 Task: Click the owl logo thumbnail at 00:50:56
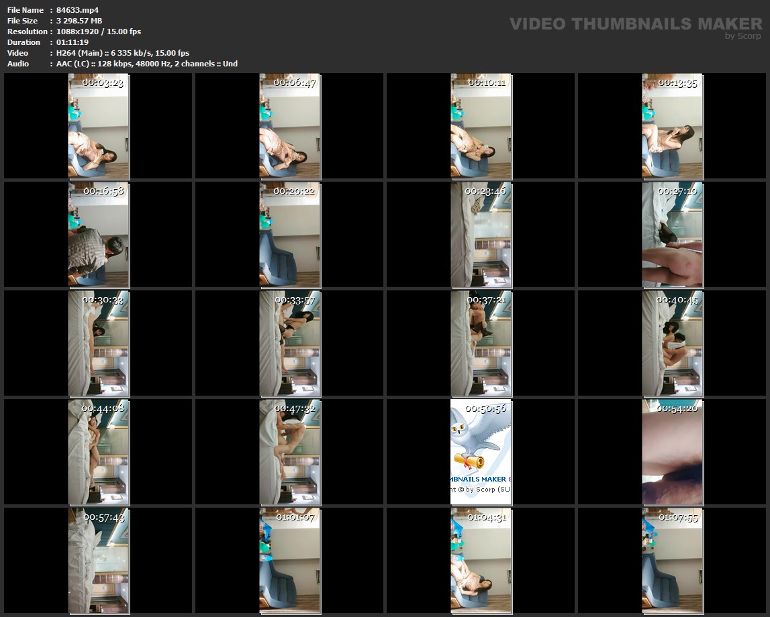click(x=481, y=452)
